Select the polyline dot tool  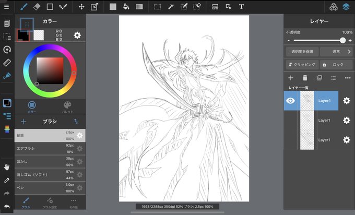pos(63,7)
